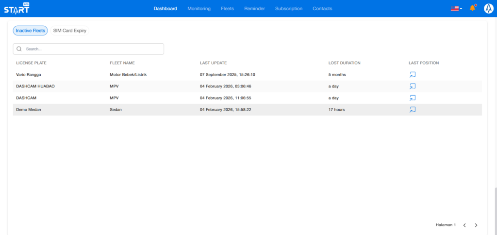Go to next page arrow

476,225
